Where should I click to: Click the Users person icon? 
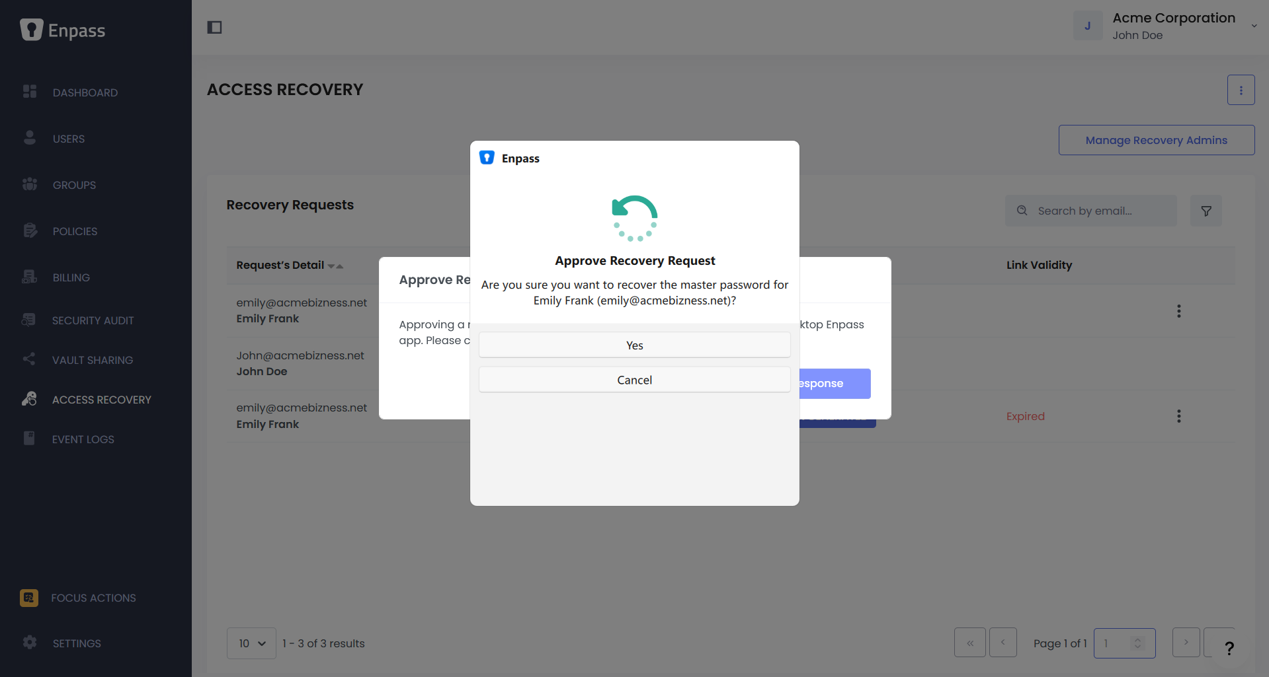click(30, 137)
